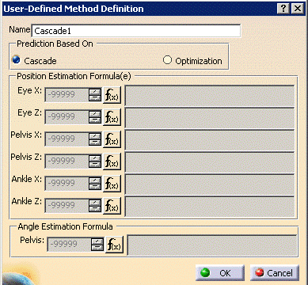Decrease Pelvis X value with spinner down arrow

click(95, 142)
